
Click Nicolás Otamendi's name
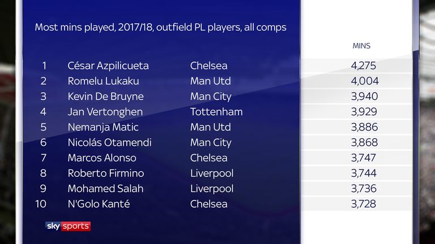pos(109,142)
